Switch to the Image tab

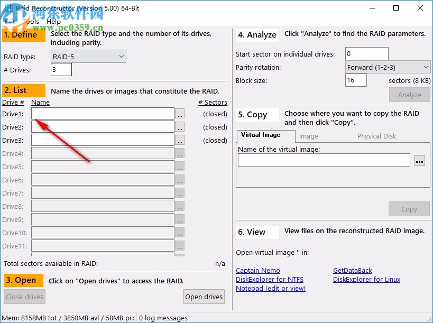pos(308,136)
